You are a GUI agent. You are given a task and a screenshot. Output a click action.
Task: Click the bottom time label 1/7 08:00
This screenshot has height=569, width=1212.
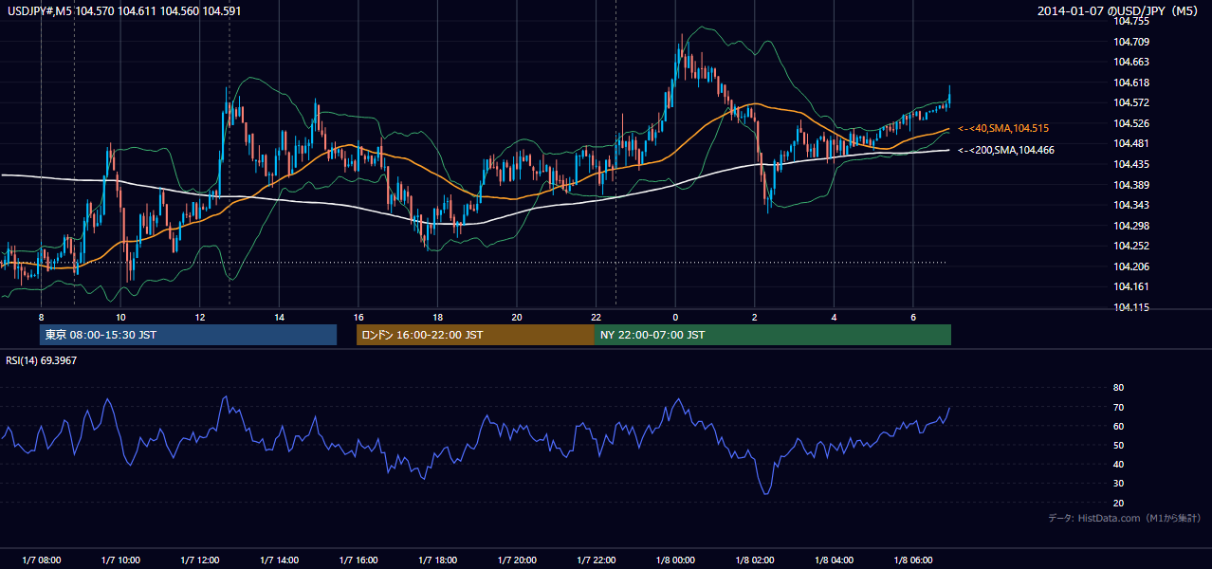click(x=41, y=560)
